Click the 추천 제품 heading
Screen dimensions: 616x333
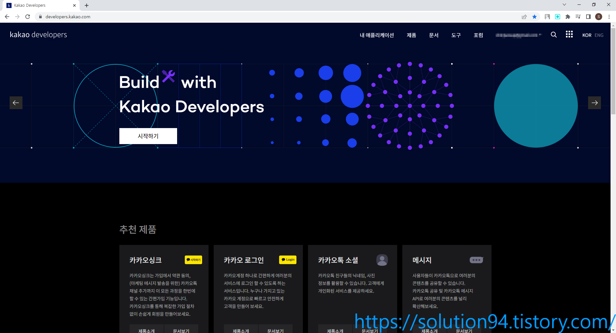(138, 229)
